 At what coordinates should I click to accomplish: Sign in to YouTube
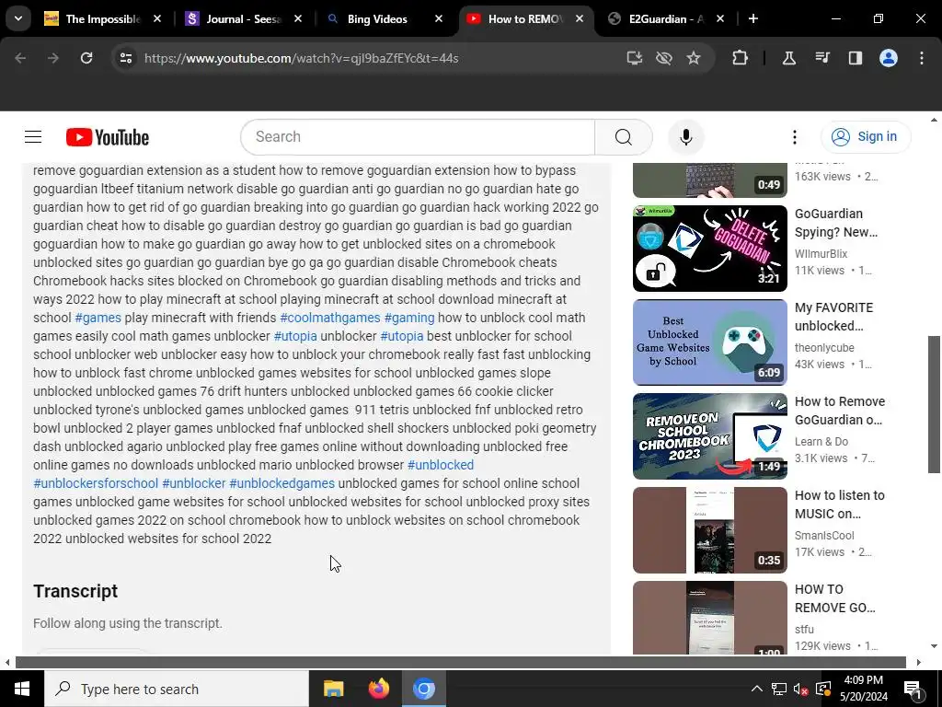click(865, 137)
